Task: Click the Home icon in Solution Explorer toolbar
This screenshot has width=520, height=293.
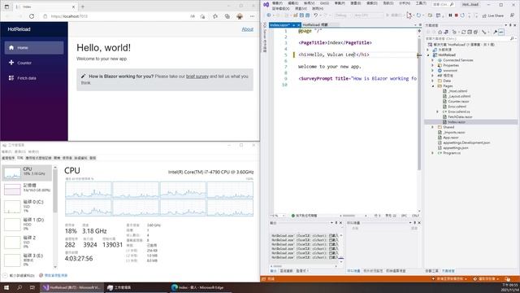Action: [440, 32]
